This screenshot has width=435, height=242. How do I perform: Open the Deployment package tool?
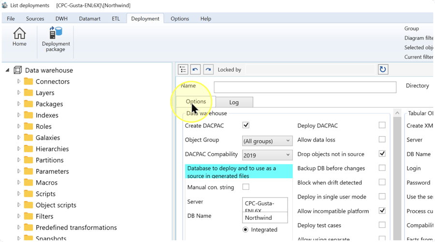pos(56,39)
